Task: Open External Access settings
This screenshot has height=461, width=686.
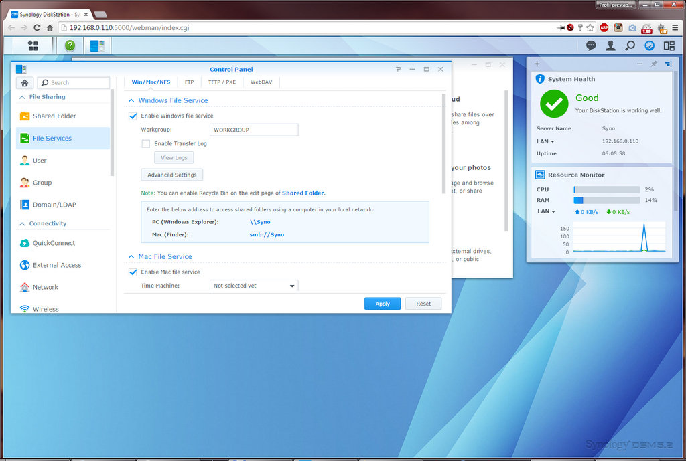Action: tap(62, 265)
